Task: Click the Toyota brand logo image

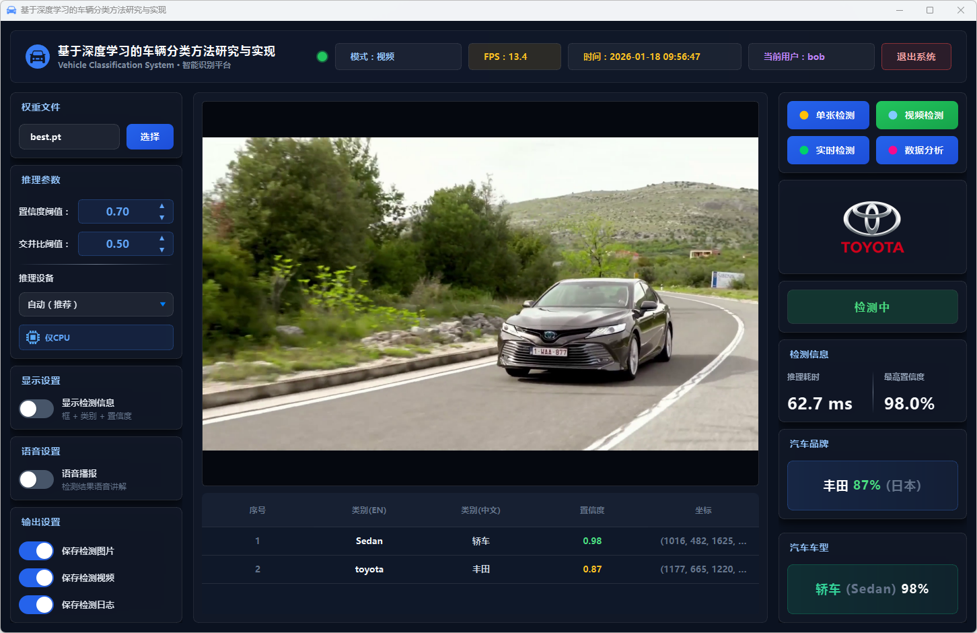Action: click(872, 228)
